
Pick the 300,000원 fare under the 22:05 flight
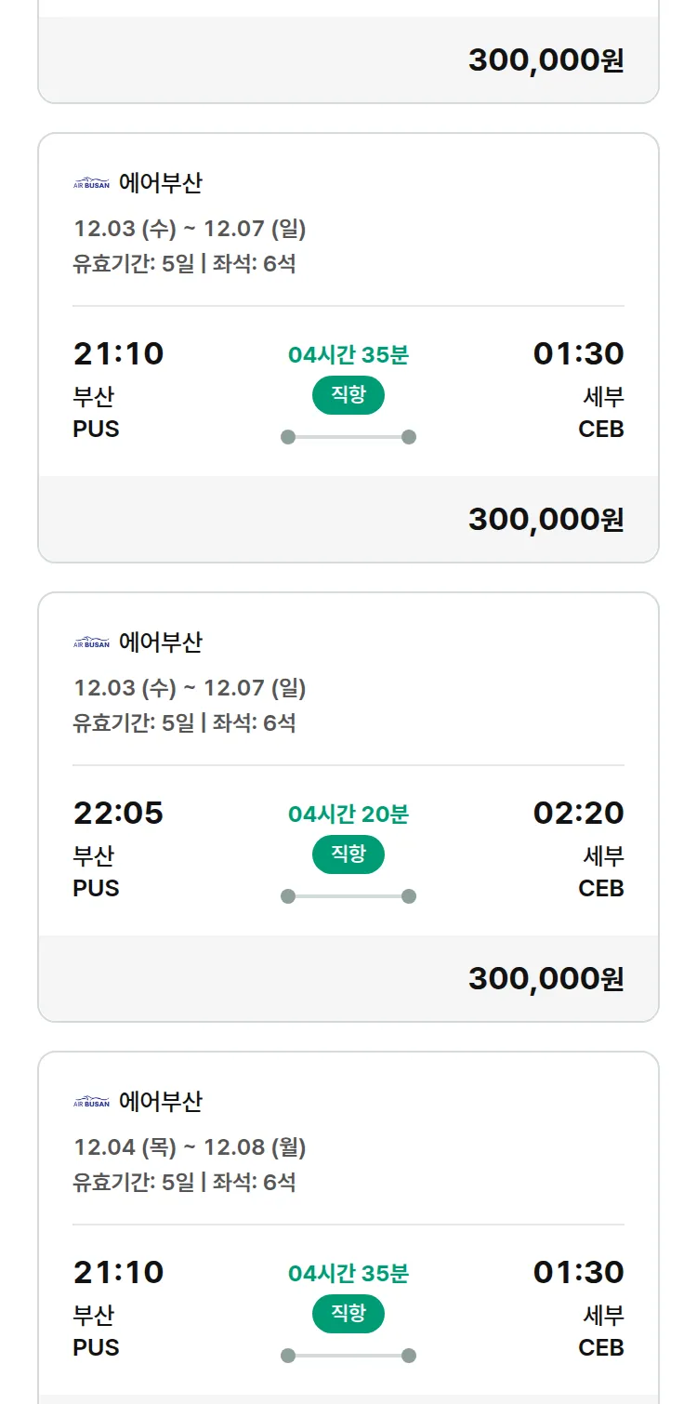point(546,979)
